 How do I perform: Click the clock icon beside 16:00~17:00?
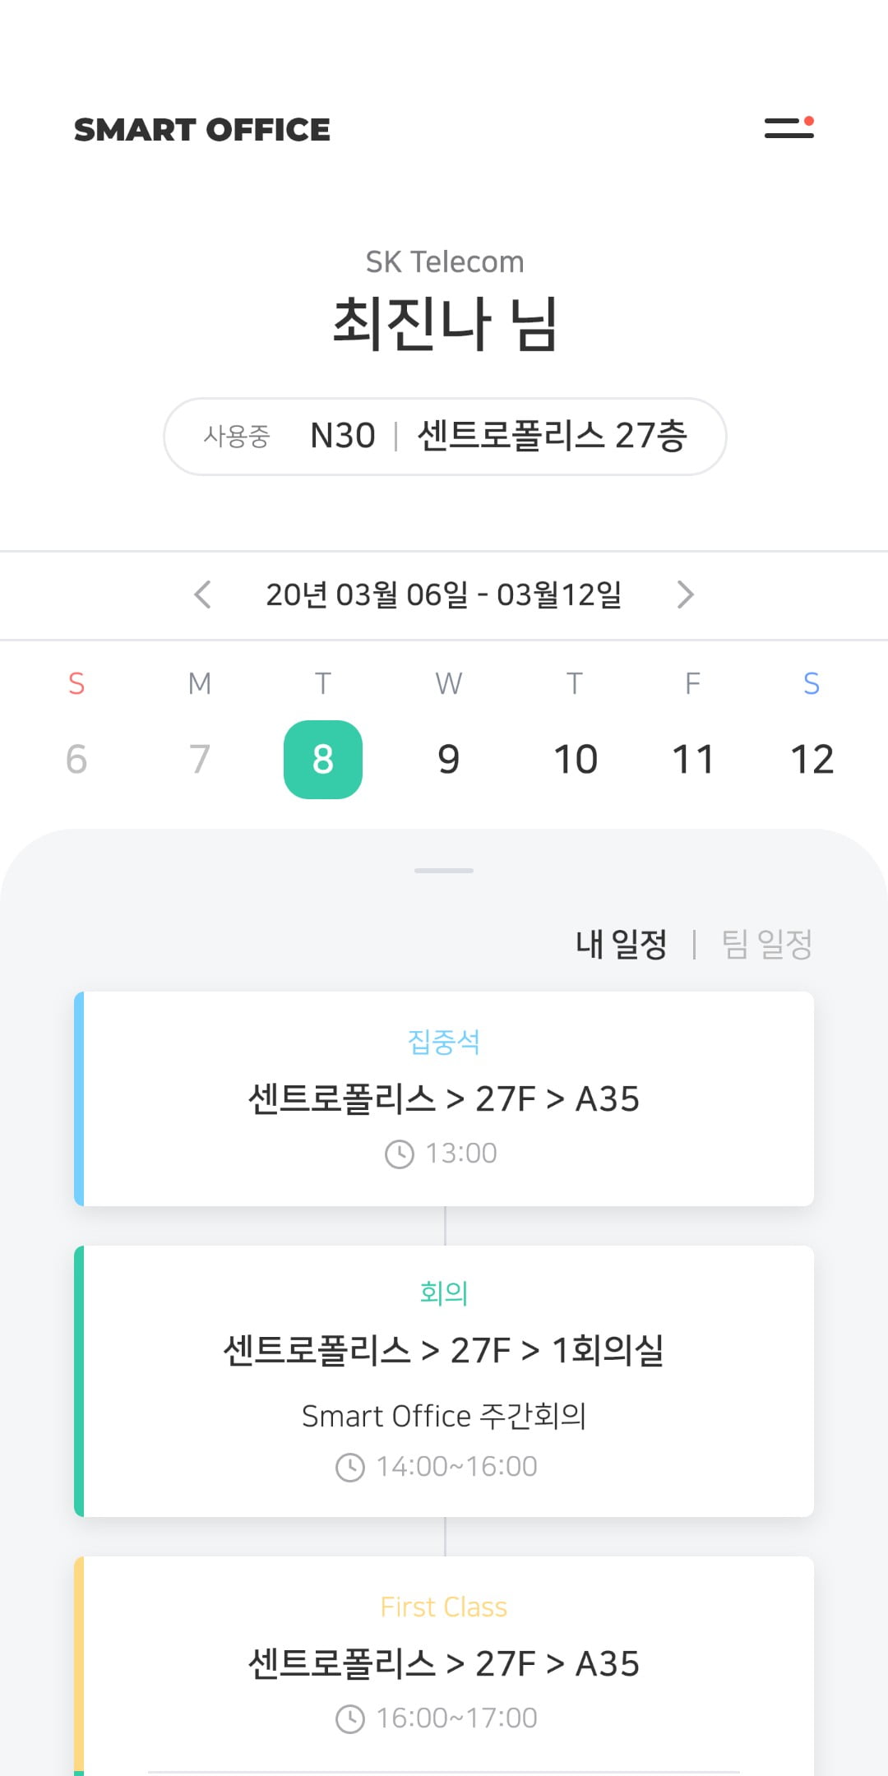tap(350, 1719)
